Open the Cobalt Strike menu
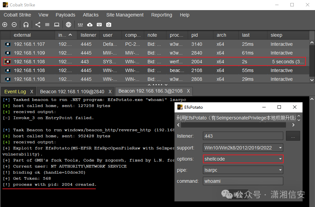The height and width of the screenshot is (207, 315). pos(17,15)
